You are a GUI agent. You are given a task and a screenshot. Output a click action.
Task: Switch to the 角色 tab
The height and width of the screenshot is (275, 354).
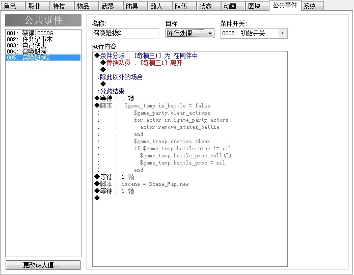point(12,6)
